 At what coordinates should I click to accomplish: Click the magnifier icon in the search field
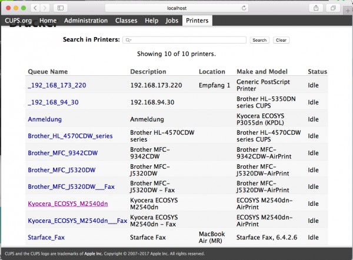[x=128, y=40]
